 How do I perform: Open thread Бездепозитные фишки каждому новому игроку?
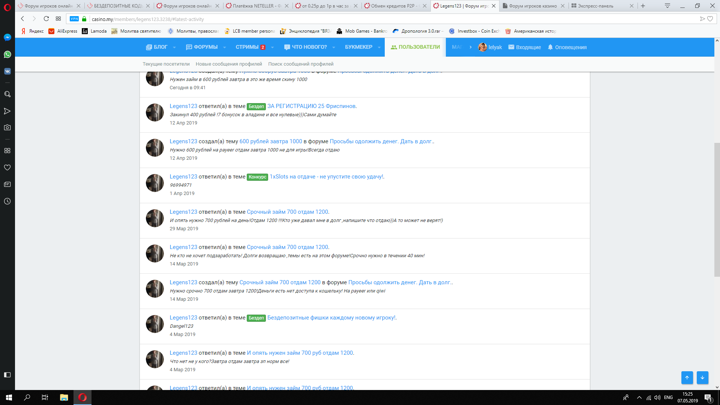click(331, 318)
